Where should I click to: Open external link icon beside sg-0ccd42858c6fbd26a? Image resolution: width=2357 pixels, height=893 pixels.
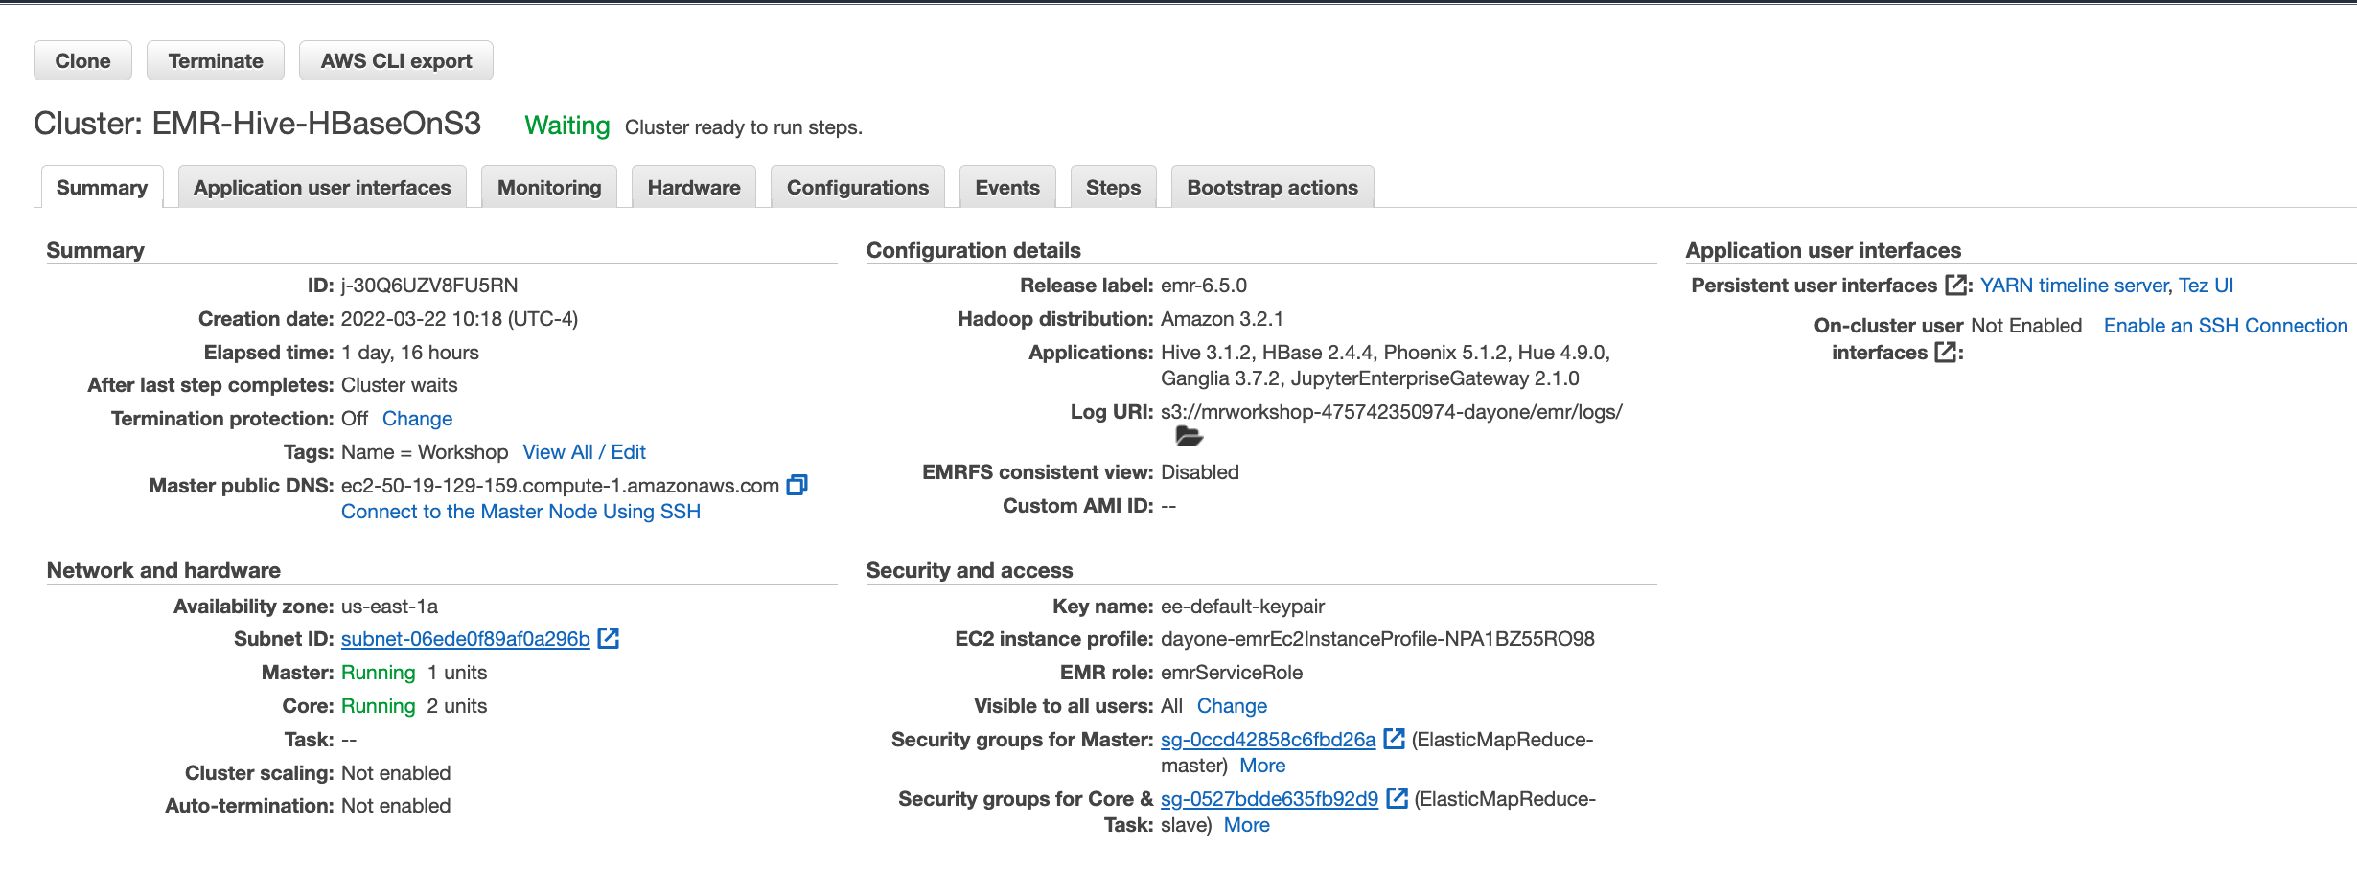pyautogui.click(x=1395, y=739)
